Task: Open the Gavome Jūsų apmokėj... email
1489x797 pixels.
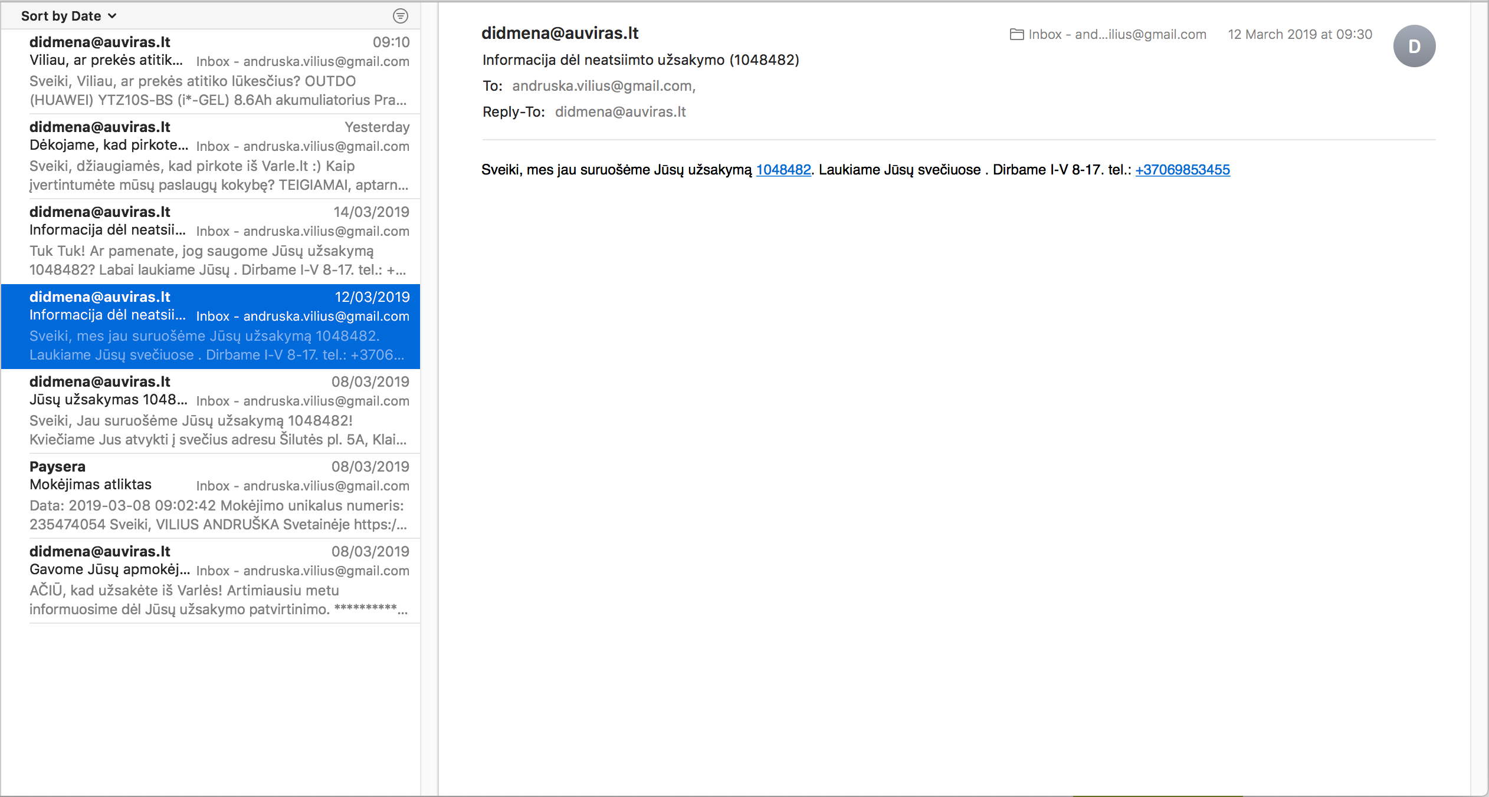Action: pyautogui.click(x=211, y=581)
